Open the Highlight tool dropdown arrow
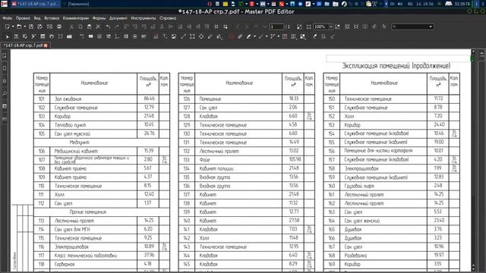This screenshot has width=486, height=273. coord(254,36)
